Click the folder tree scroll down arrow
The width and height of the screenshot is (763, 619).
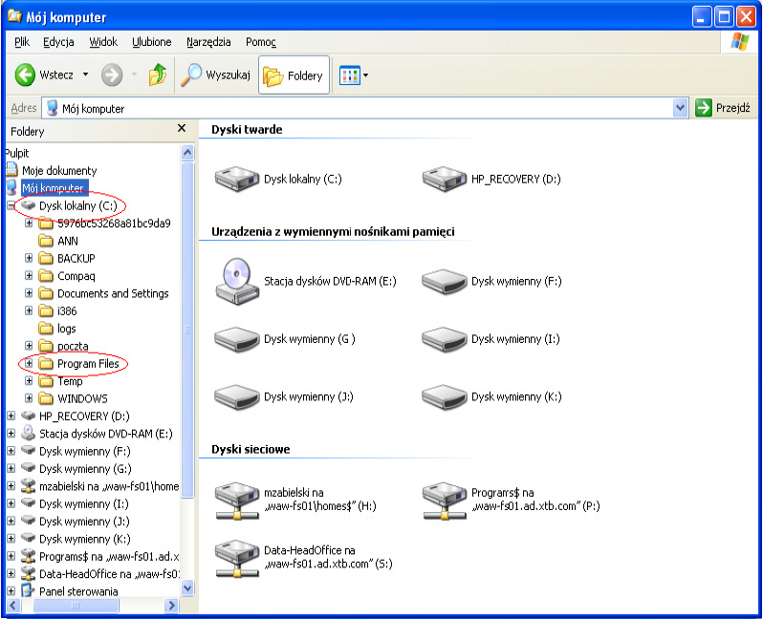pyautogui.click(x=187, y=588)
